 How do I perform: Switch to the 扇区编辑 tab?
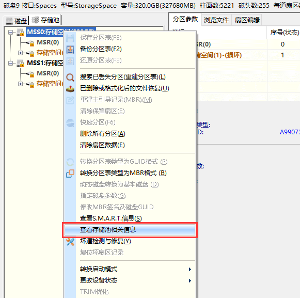247,20
